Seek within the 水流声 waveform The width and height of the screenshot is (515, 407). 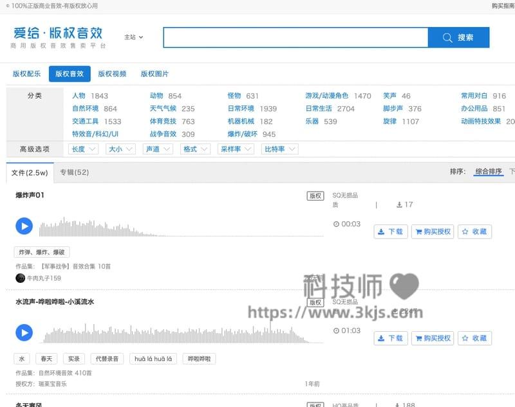pyautogui.click(x=182, y=333)
